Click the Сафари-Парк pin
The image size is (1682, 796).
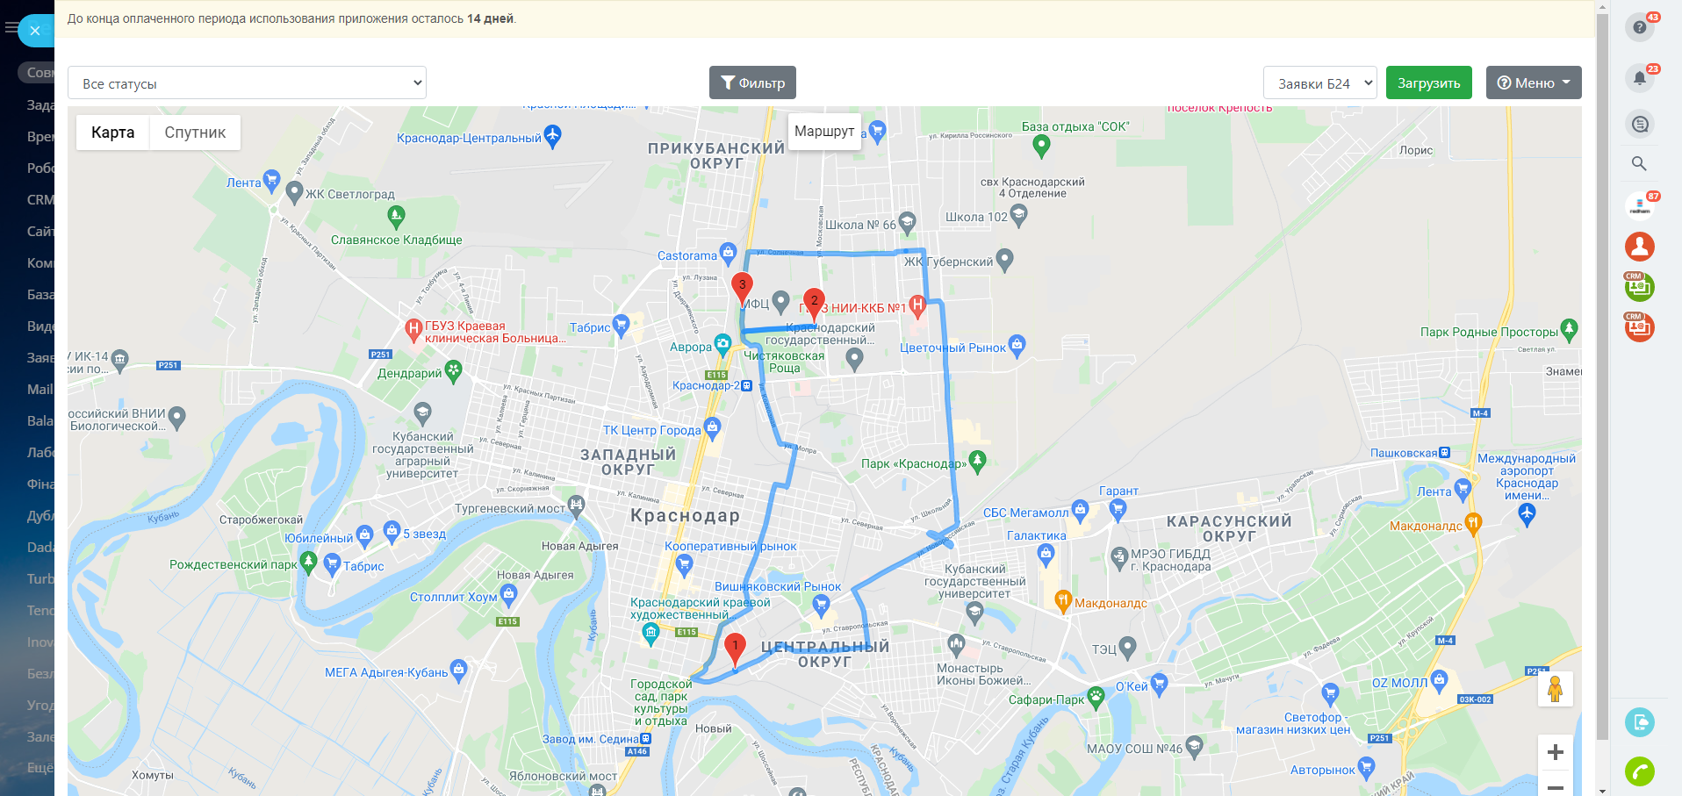point(1096,698)
